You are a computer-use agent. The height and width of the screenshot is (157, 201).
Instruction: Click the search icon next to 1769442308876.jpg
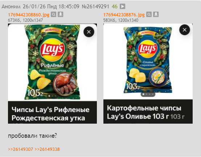[x=149, y=15]
